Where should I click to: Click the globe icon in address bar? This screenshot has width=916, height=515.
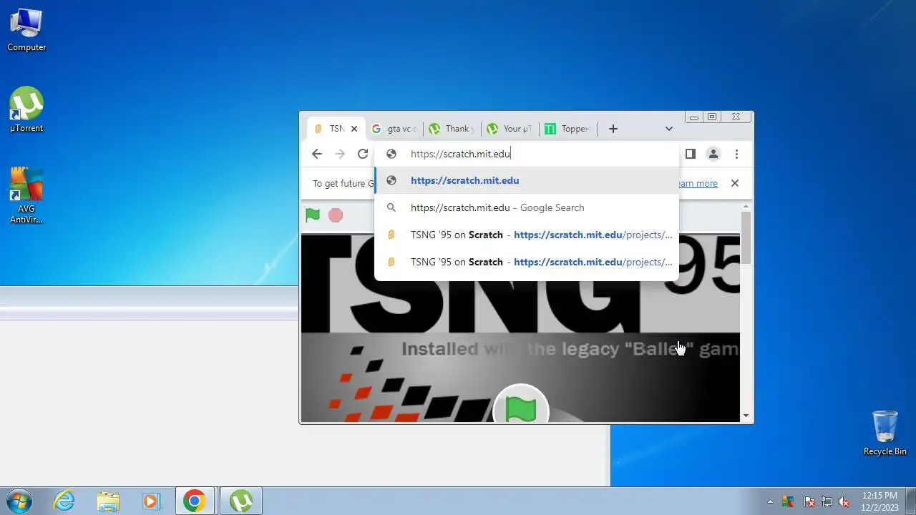click(x=391, y=154)
